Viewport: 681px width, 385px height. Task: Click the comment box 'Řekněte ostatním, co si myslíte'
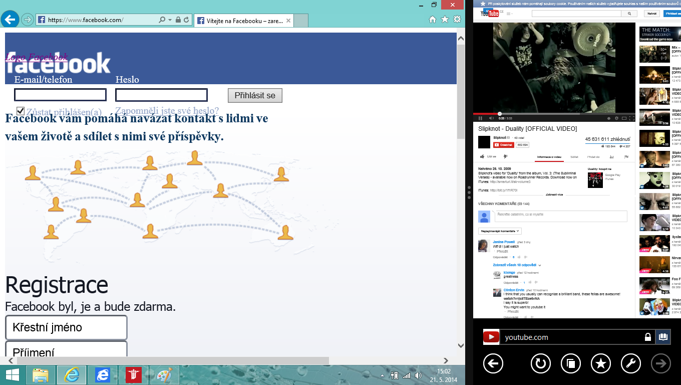click(x=561, y=216)
